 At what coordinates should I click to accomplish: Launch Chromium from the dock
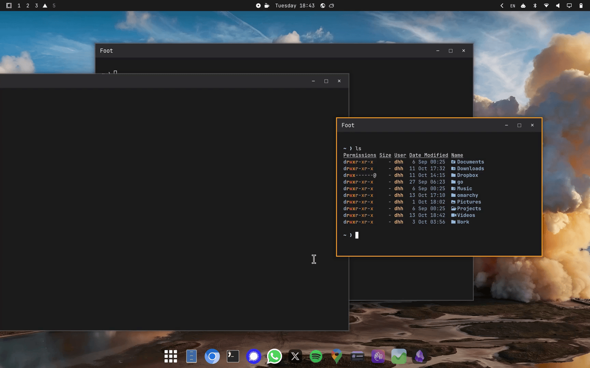tap(212, 356)
